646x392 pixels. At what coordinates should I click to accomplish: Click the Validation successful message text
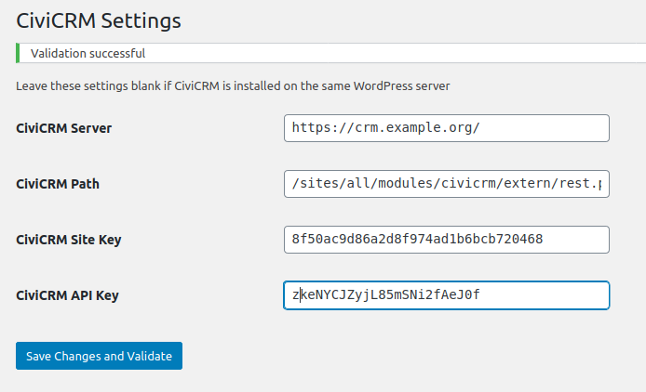pos(88,54)
